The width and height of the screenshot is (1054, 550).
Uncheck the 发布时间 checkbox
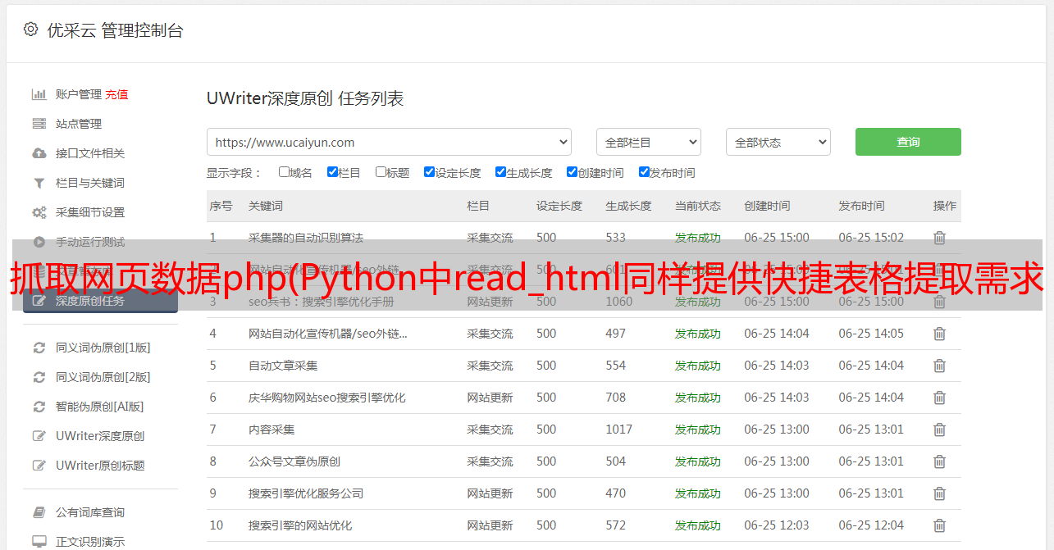(644, 172)
